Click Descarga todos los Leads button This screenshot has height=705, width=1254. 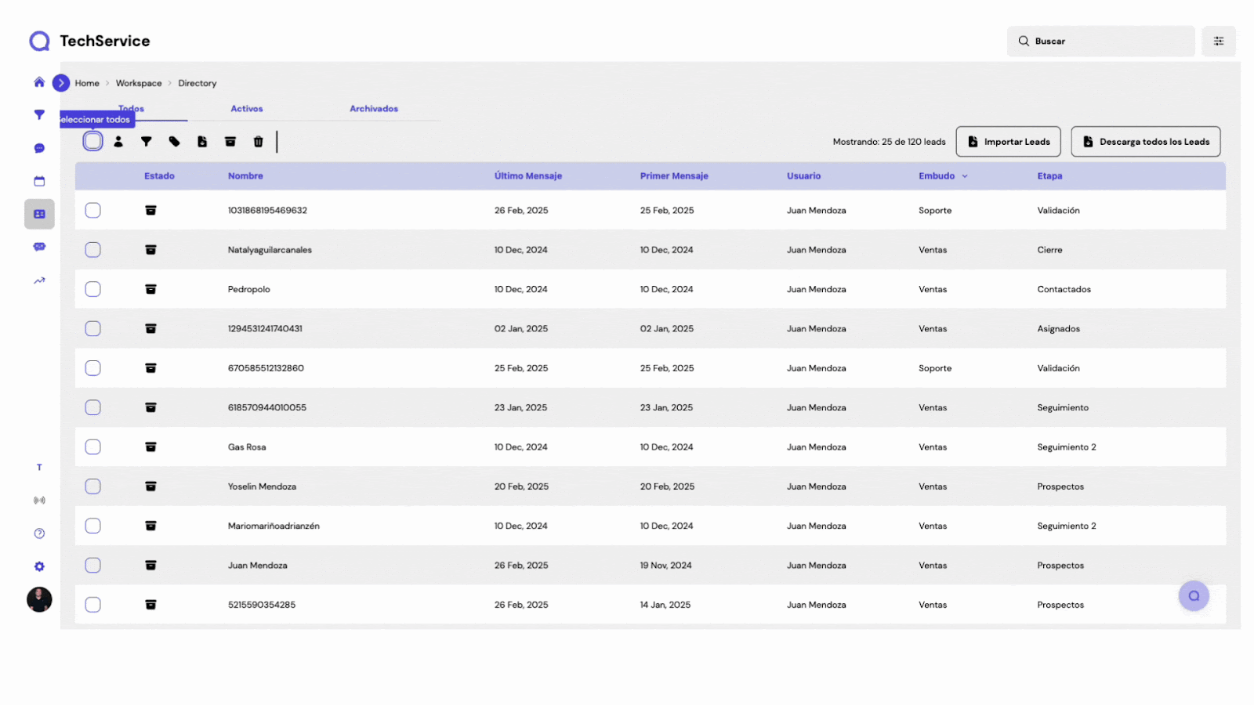[x=1145, y=142]
